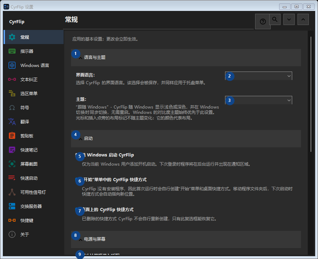
Task: Click the CyrFlip name above sidebar
Action: pyautogui.click(x=17, y=21)
